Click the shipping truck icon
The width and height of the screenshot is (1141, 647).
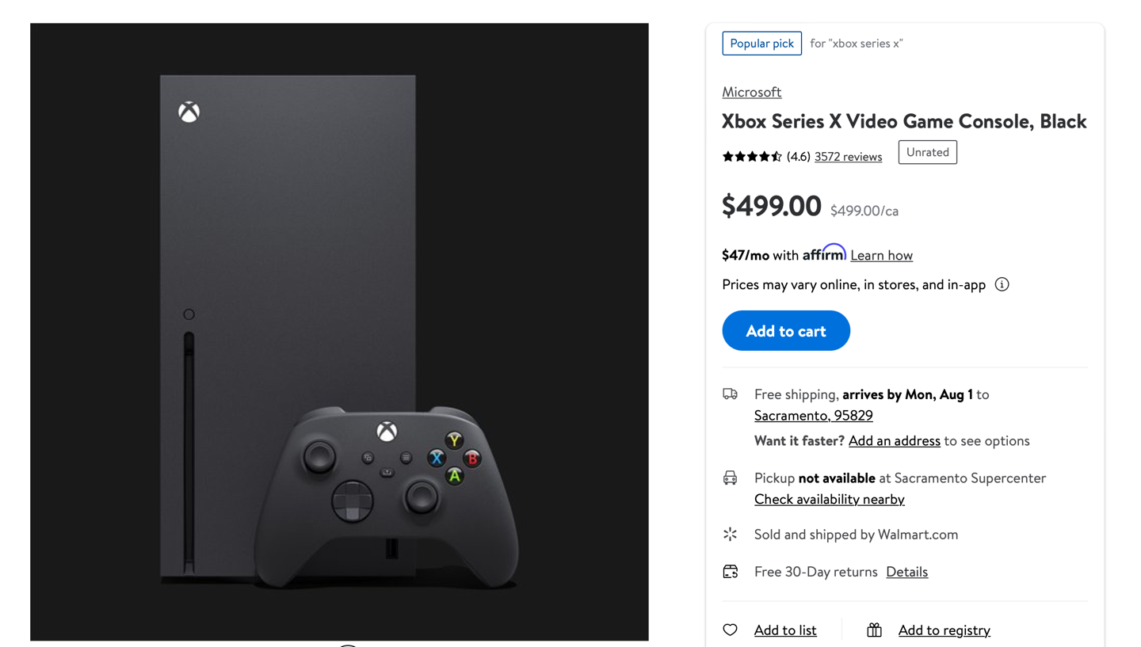pos(730,394)
